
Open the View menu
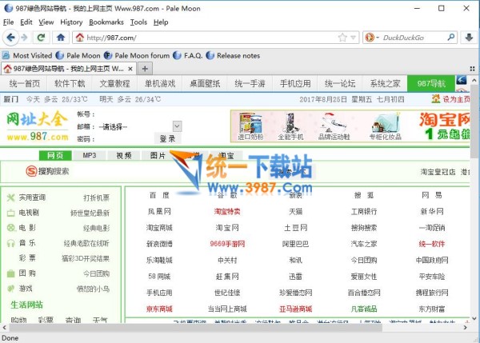coord(46,22)
